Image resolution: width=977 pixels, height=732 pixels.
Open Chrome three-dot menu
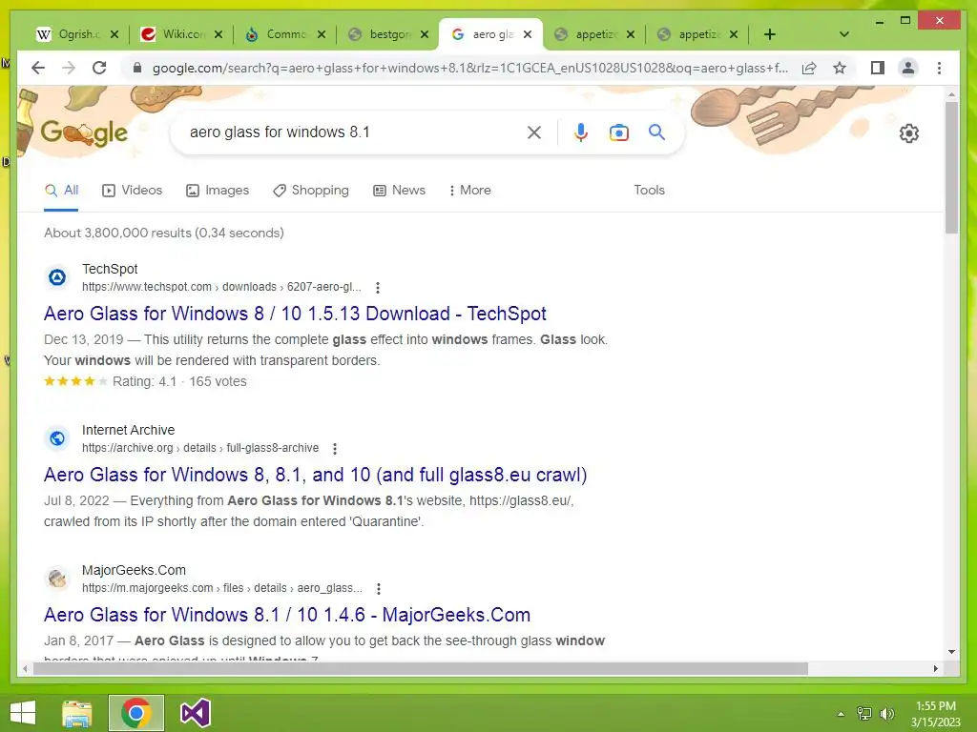[939, 68]
